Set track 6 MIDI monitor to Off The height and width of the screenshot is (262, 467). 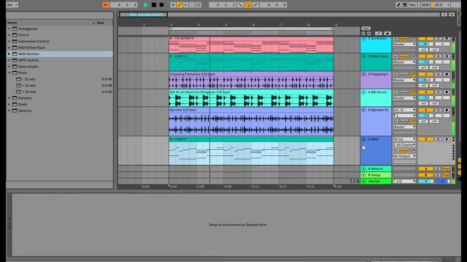coord(412,150)
